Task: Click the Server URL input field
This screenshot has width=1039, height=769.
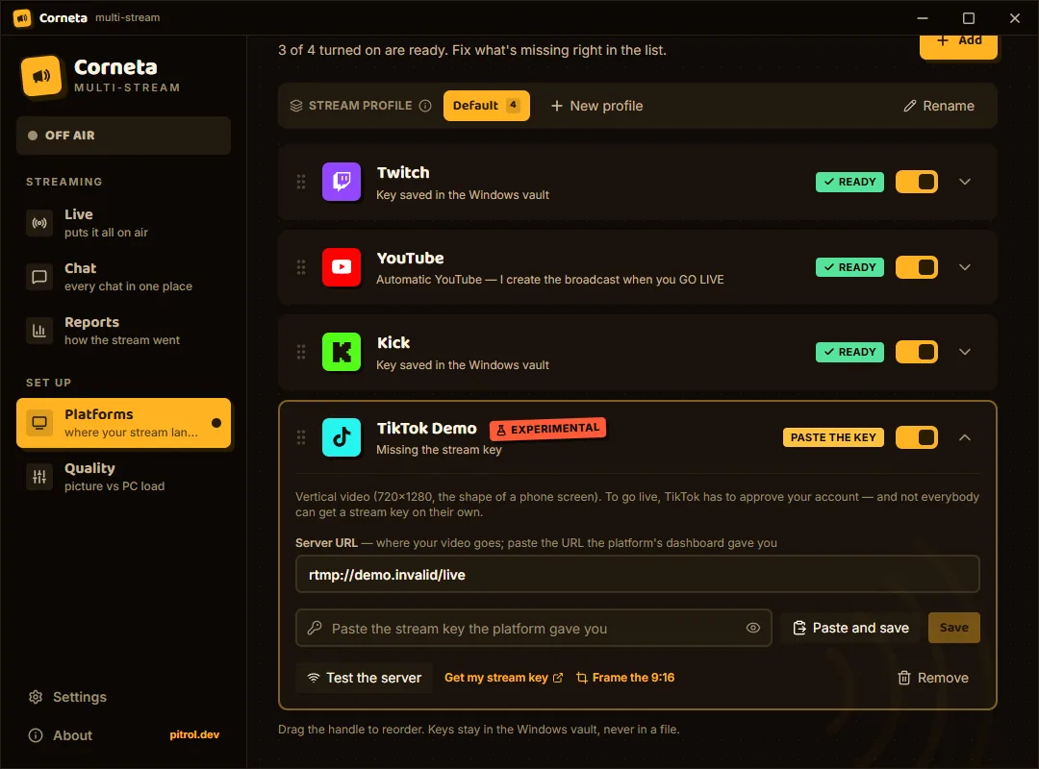Action: pos(638,574)
